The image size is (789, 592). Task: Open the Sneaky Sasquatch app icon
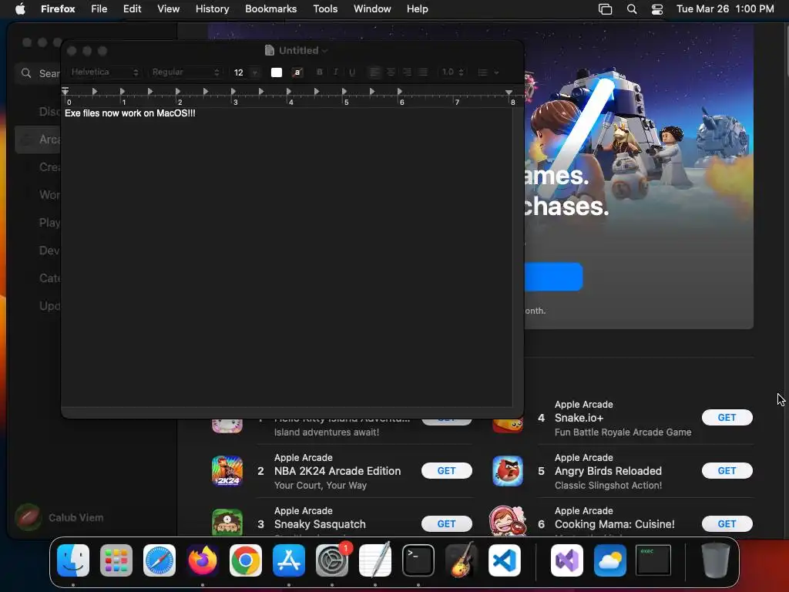coord(227,522)
